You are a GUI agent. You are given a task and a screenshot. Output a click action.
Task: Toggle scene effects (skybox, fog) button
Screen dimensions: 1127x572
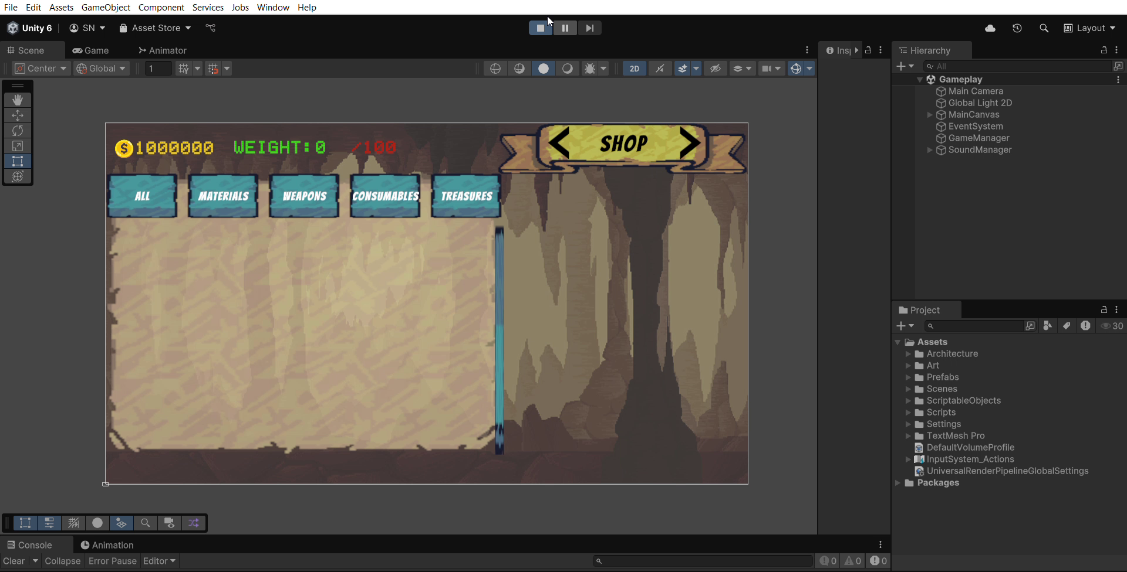[682, 69]
